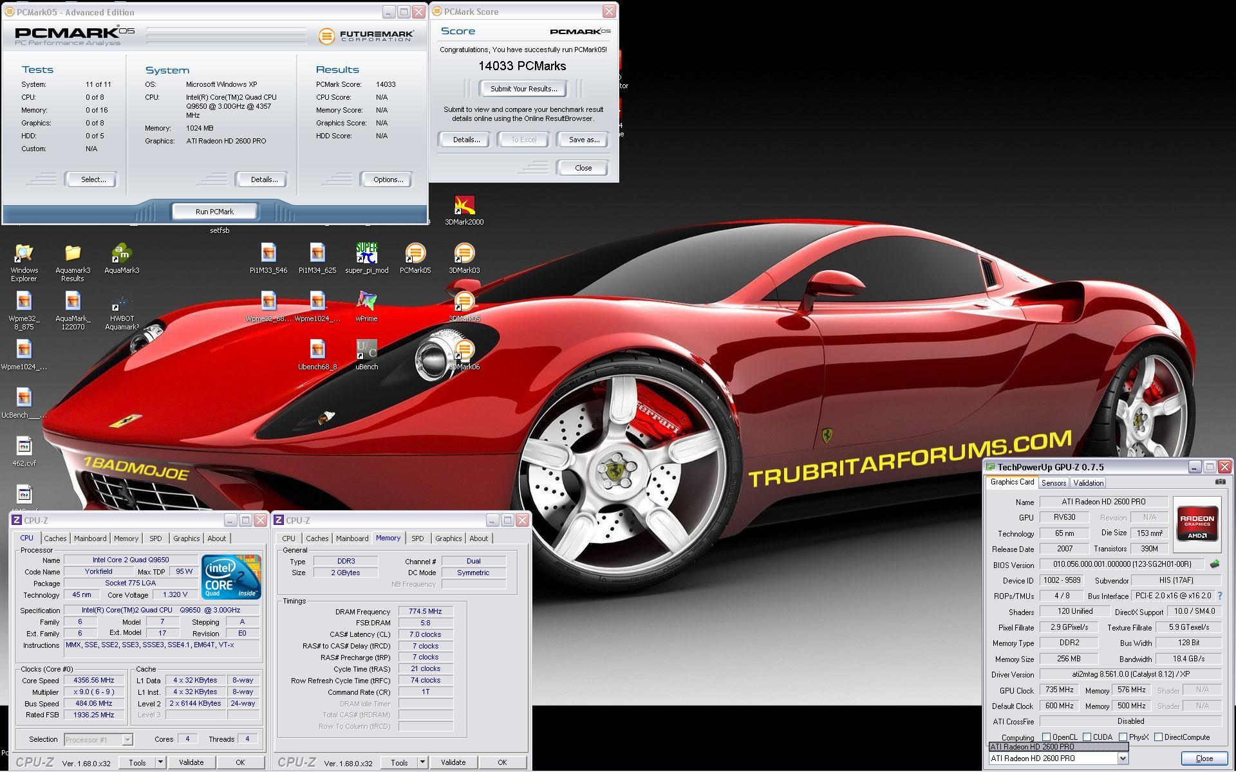The width and height of the screenshot is (1236, 772).
Task: Open the wPrime desktop icon
Action: (x=366, y=307)
